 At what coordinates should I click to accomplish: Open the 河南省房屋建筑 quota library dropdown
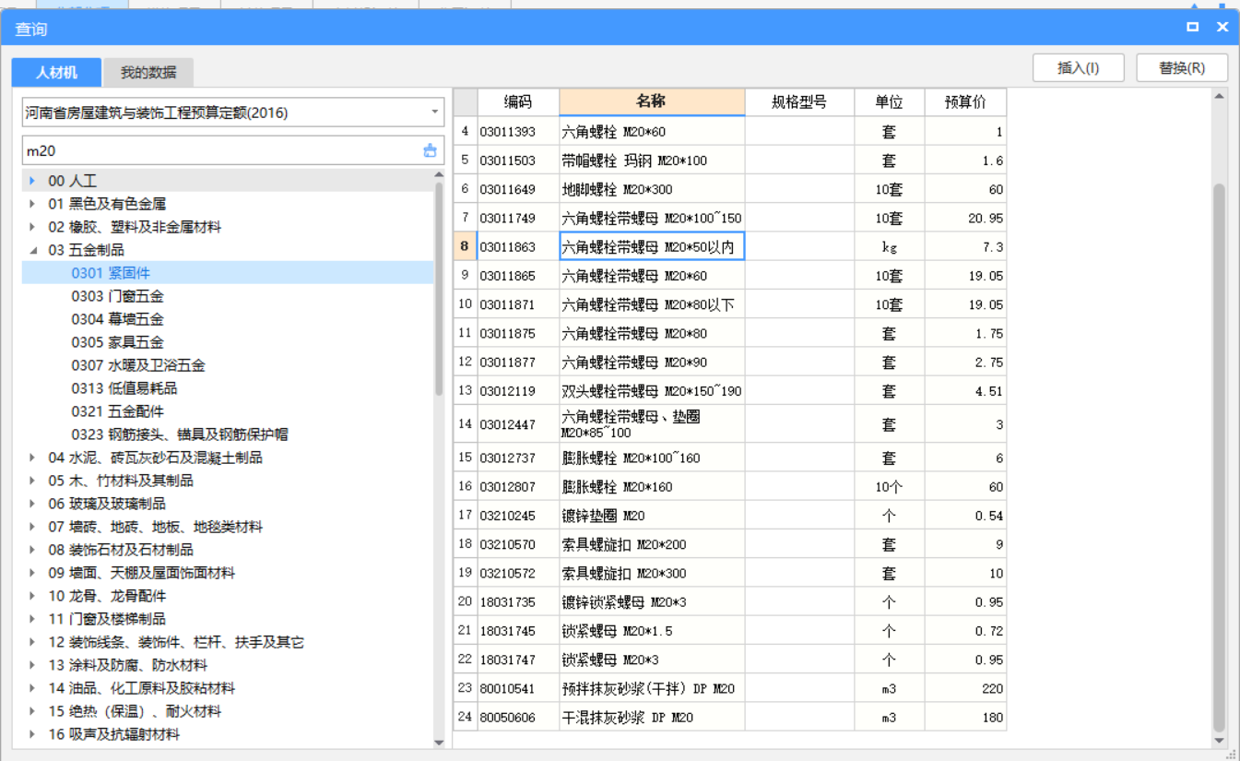pos(434,113)
